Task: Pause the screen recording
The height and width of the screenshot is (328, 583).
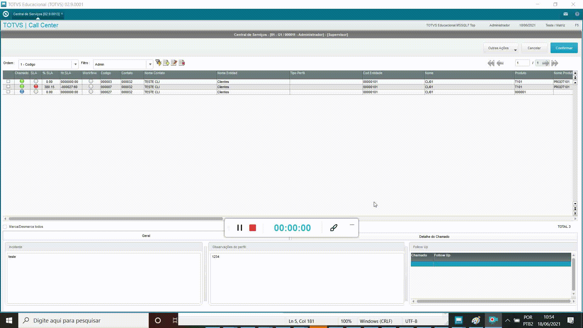Action: click(x=240, y=228)
